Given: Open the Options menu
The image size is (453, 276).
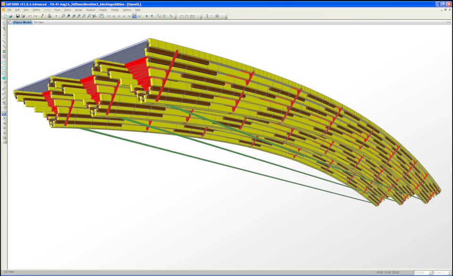Looking at the screenshot, I should (127, 10).
